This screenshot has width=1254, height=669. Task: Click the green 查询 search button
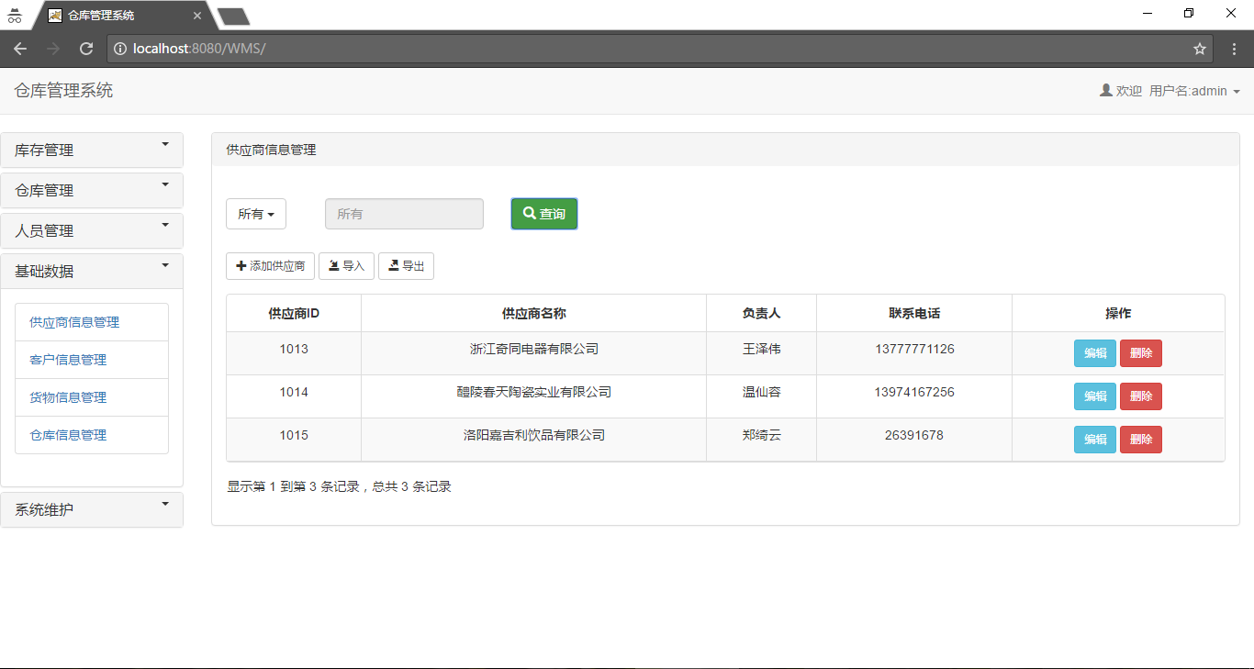544,214
